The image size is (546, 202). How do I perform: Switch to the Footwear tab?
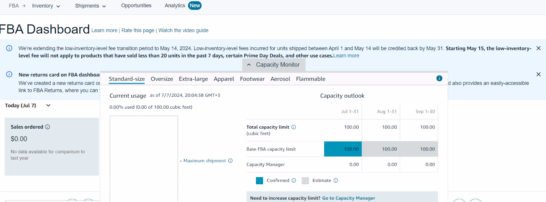point(252,79)
